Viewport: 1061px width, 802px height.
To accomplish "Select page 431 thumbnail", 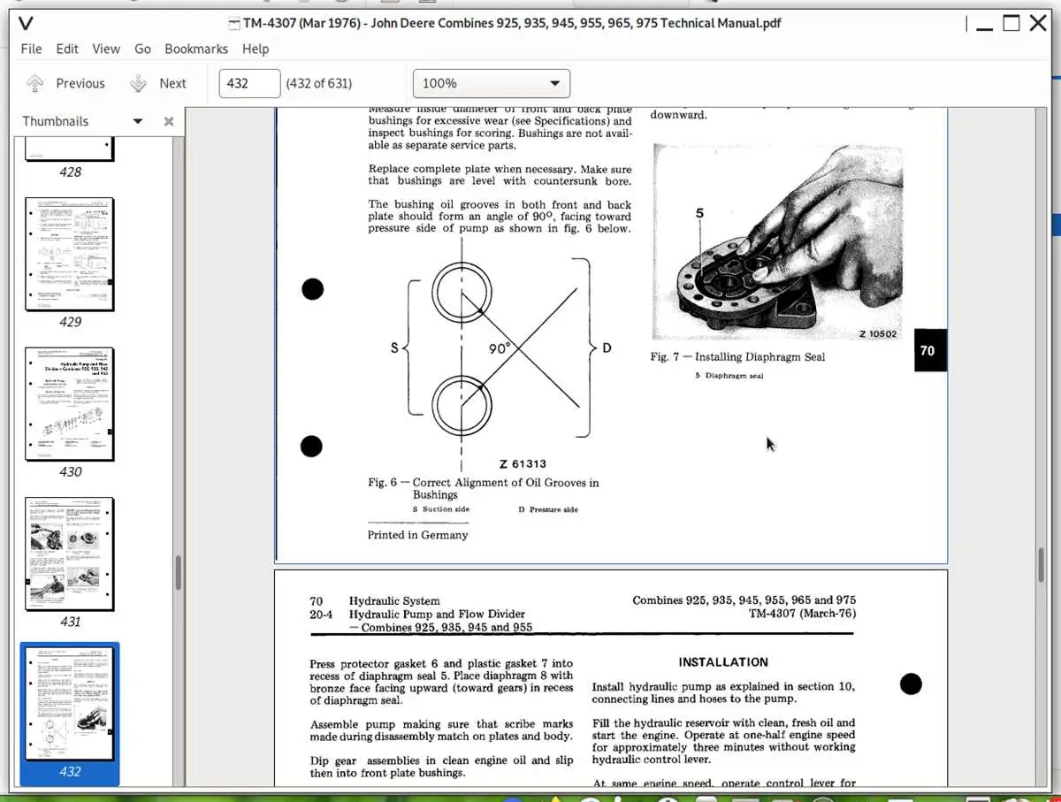I will pyautogui.click(x=70, y=554).
